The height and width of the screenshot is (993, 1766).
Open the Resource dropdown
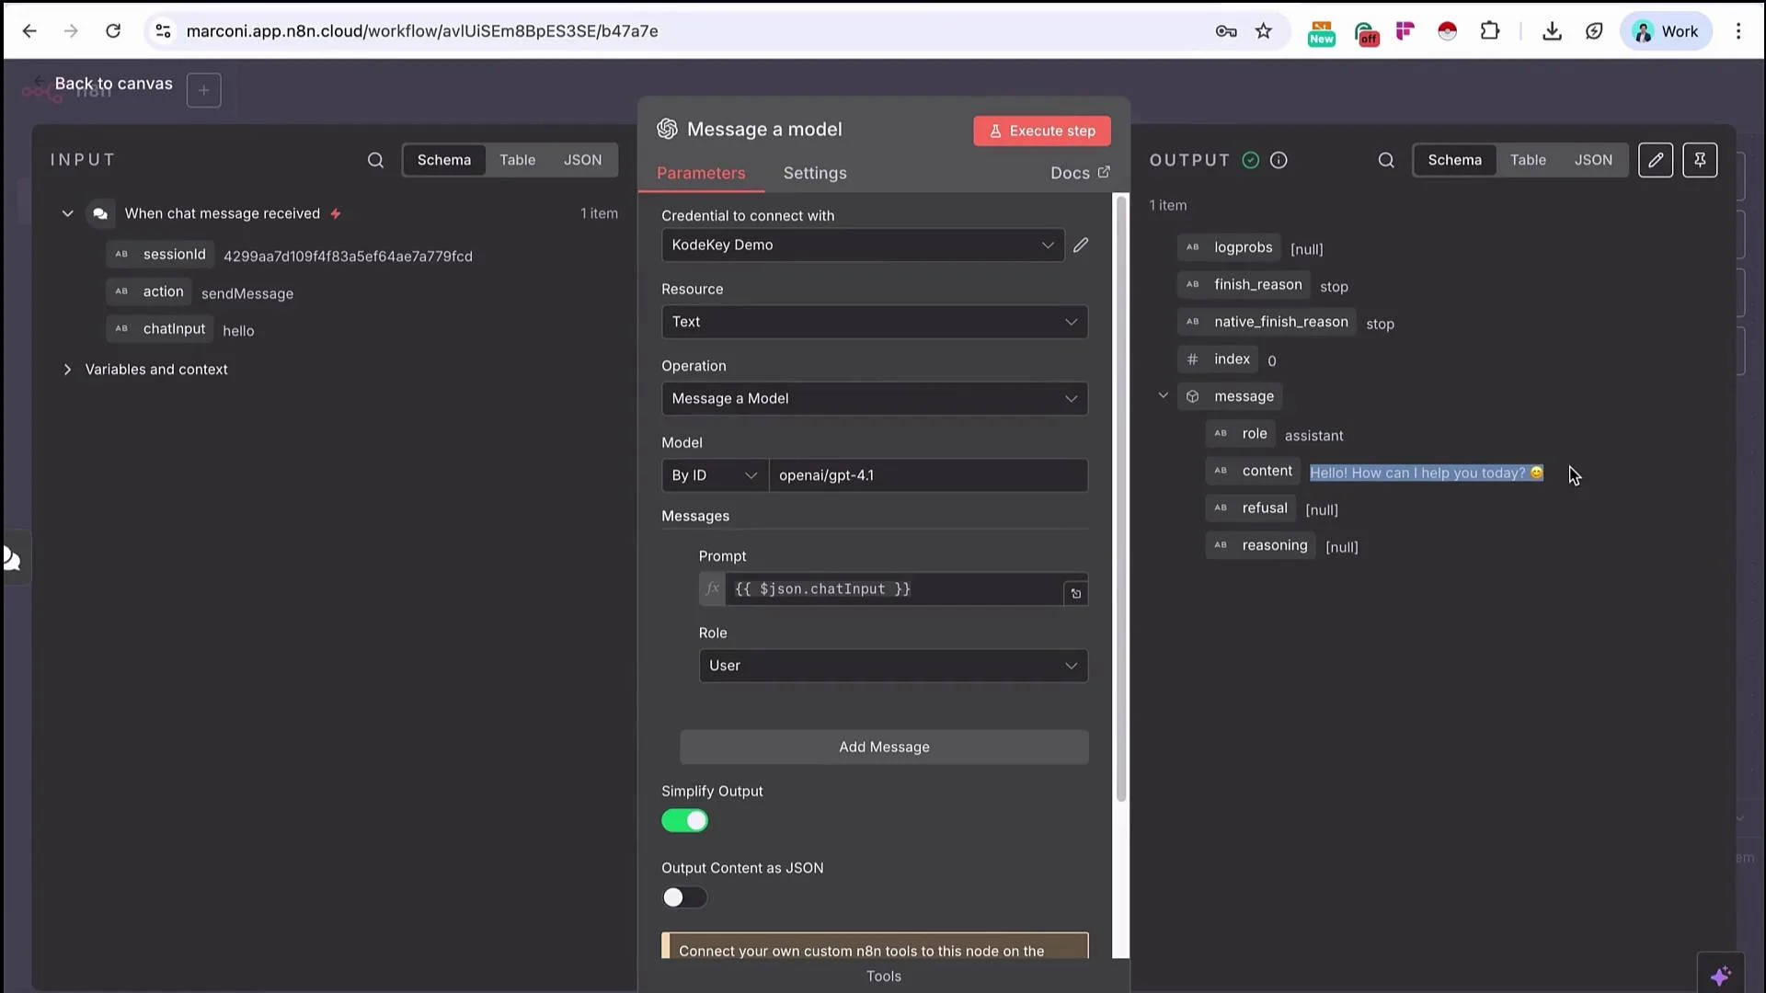click(875, 322)
